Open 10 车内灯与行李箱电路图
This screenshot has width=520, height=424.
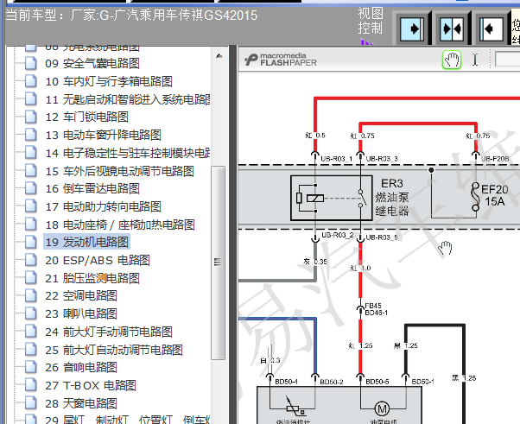point(109,81)
